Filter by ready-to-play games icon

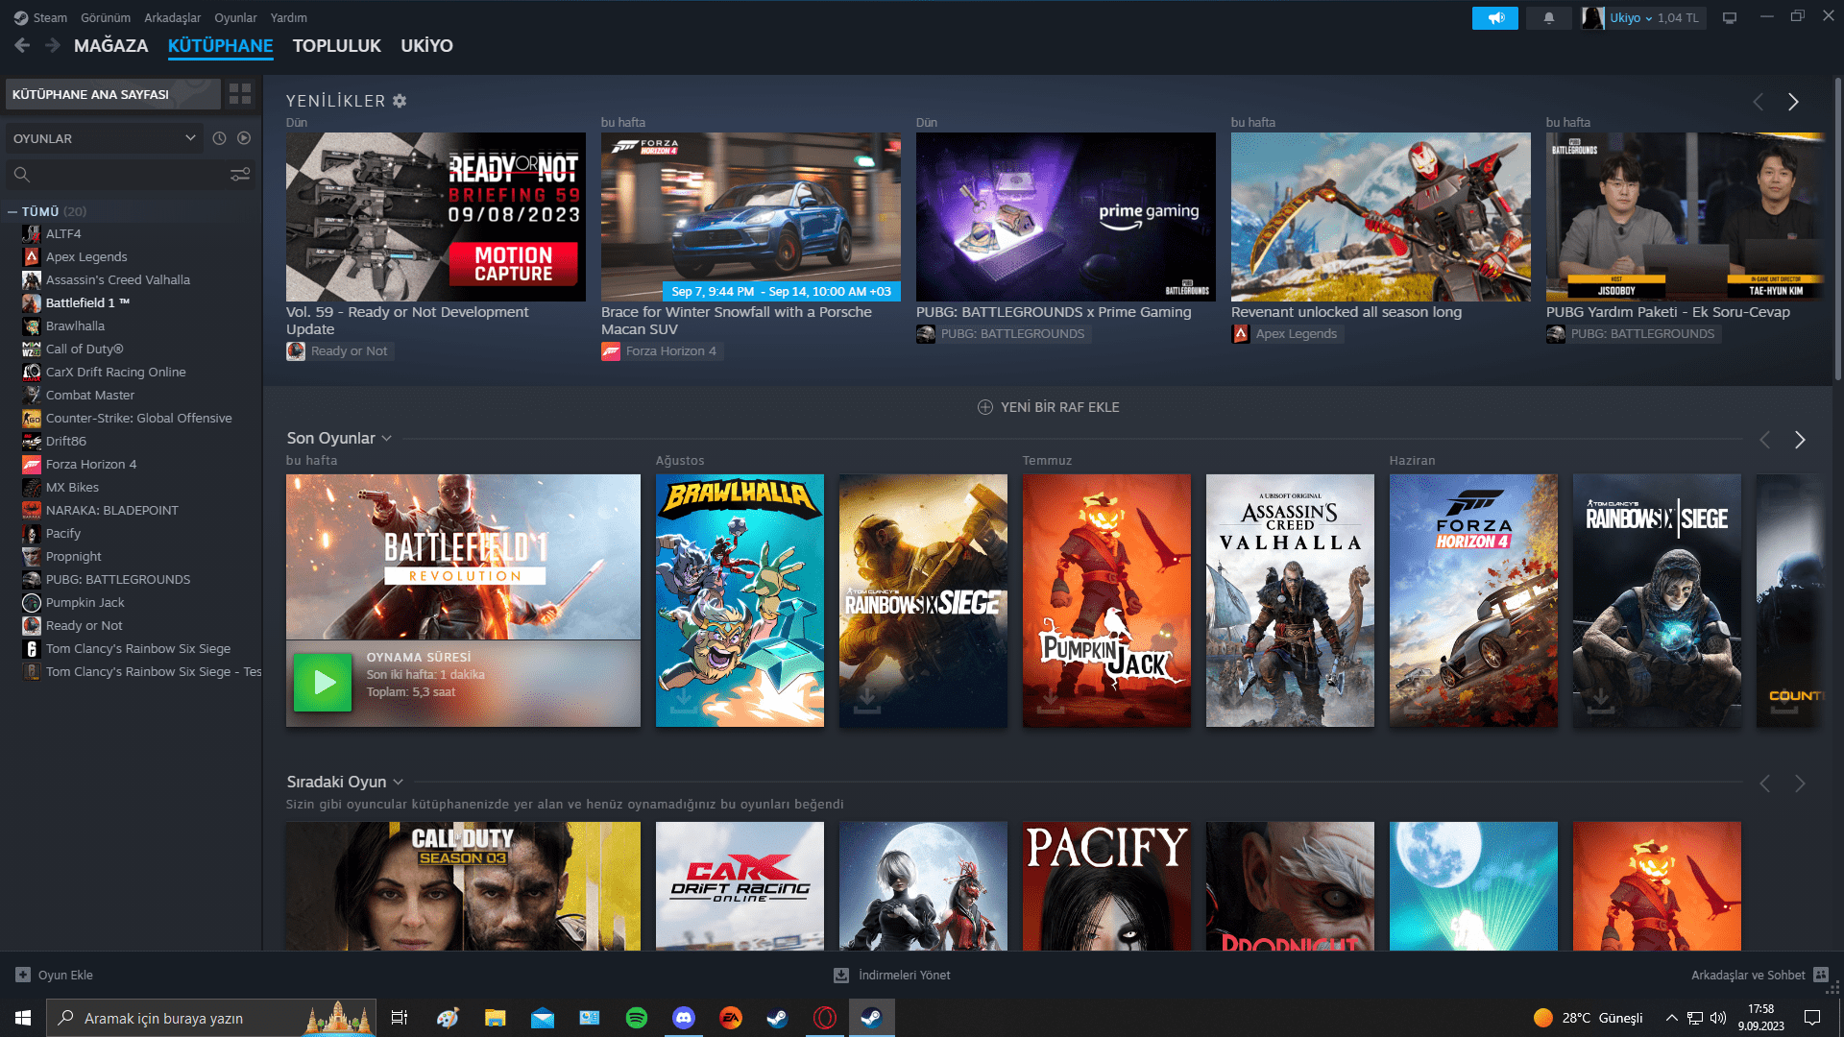click(244, 138)
